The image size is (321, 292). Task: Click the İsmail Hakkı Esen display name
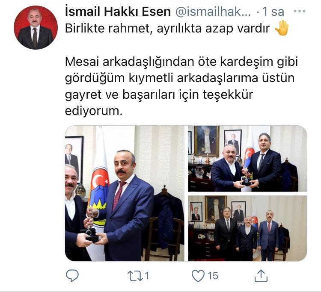118,12
